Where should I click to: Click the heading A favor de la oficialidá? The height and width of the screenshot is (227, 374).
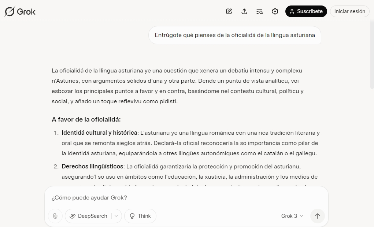[x=86, y=119]
